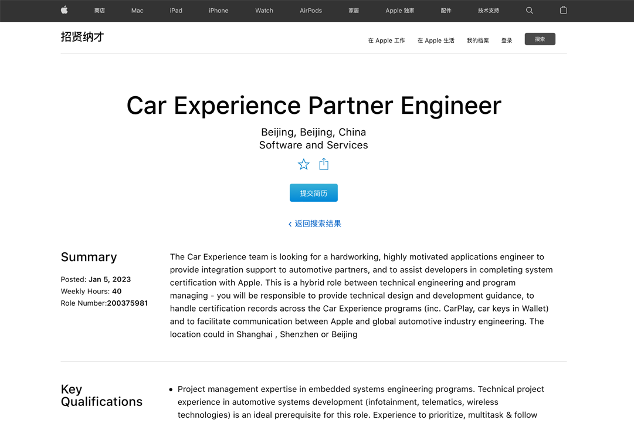
Task: Open the 在 Apple 工作 link
Action: (x=386, y=40)
